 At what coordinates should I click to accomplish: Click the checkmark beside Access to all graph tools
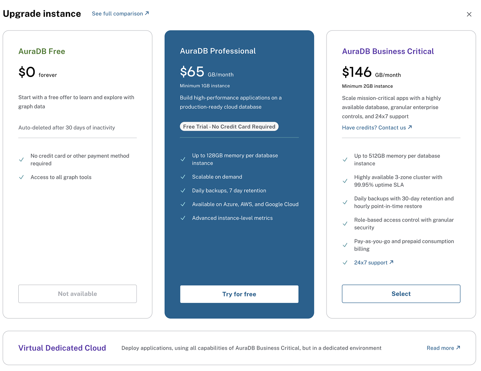(x=21, y=177)
